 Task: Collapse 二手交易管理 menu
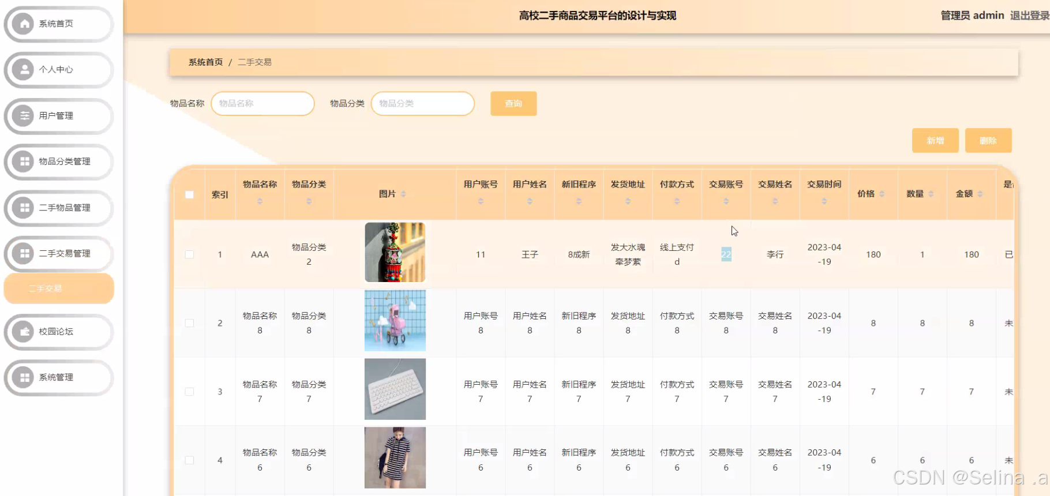tap(58, 253)
